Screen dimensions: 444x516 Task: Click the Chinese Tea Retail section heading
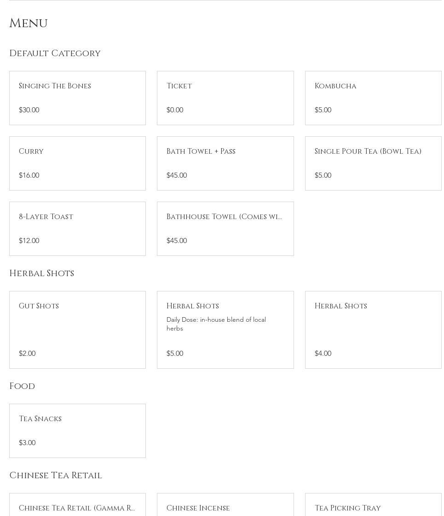coord(56,475)
